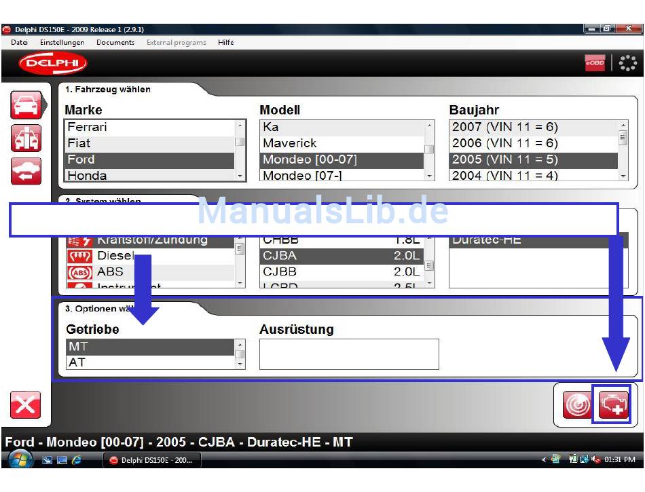Viewport: 645px width, 492px height.
Task: Open the Windows Start orb
Action: pyautogui.click(x=19, y=460)
